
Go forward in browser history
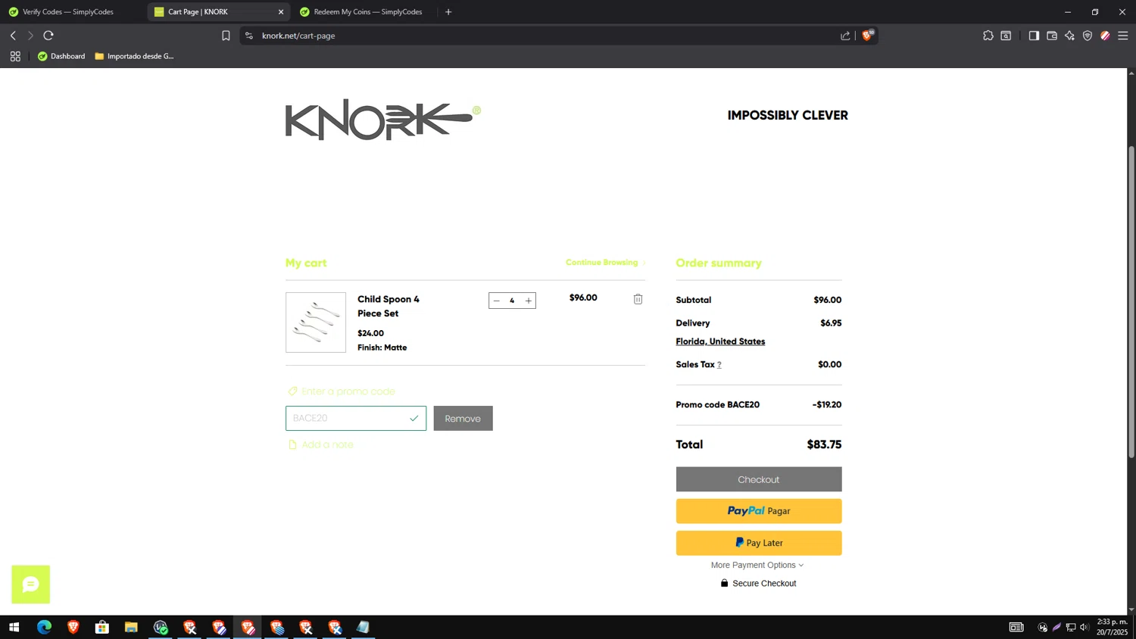[x=30, y=36]
